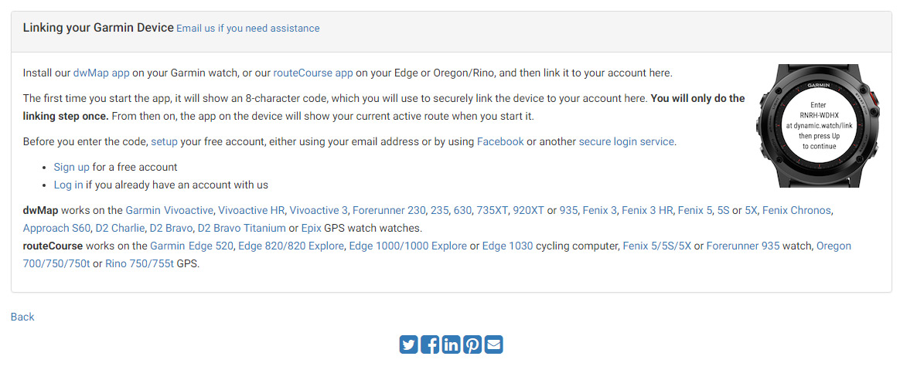Open 'Email us if you need assistance' link

pos(248,28)
